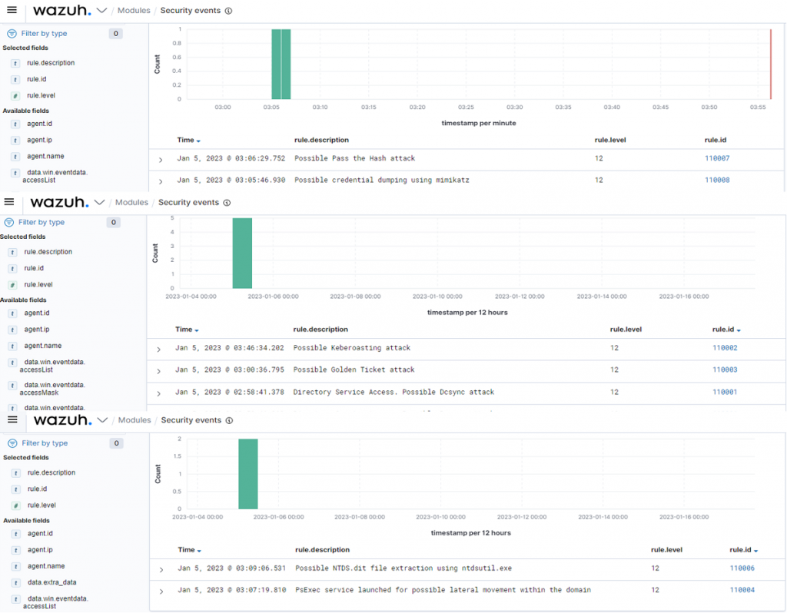Go to Modules breadcrumb above the per-minute chart
The height and width of the screenshot is (613, 787).
click(134, 11)
